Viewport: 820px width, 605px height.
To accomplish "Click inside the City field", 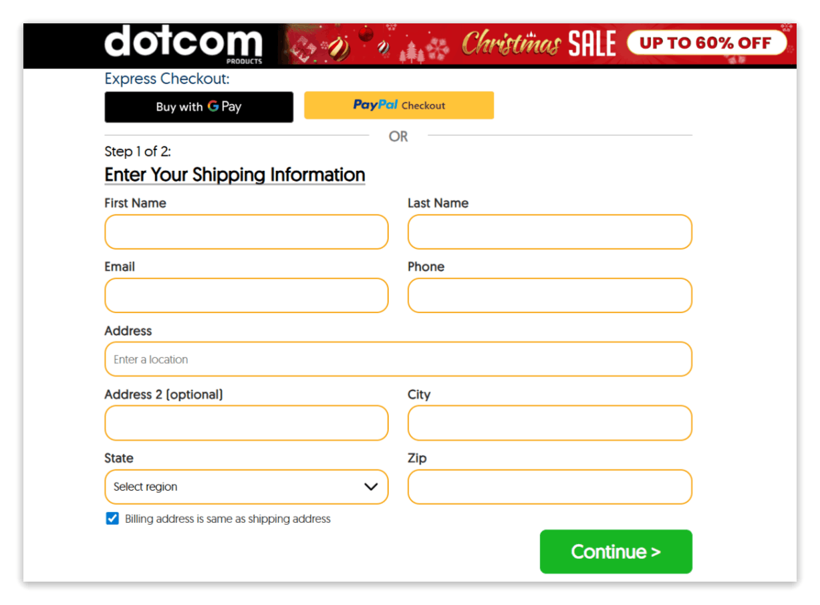I will 549,423.
